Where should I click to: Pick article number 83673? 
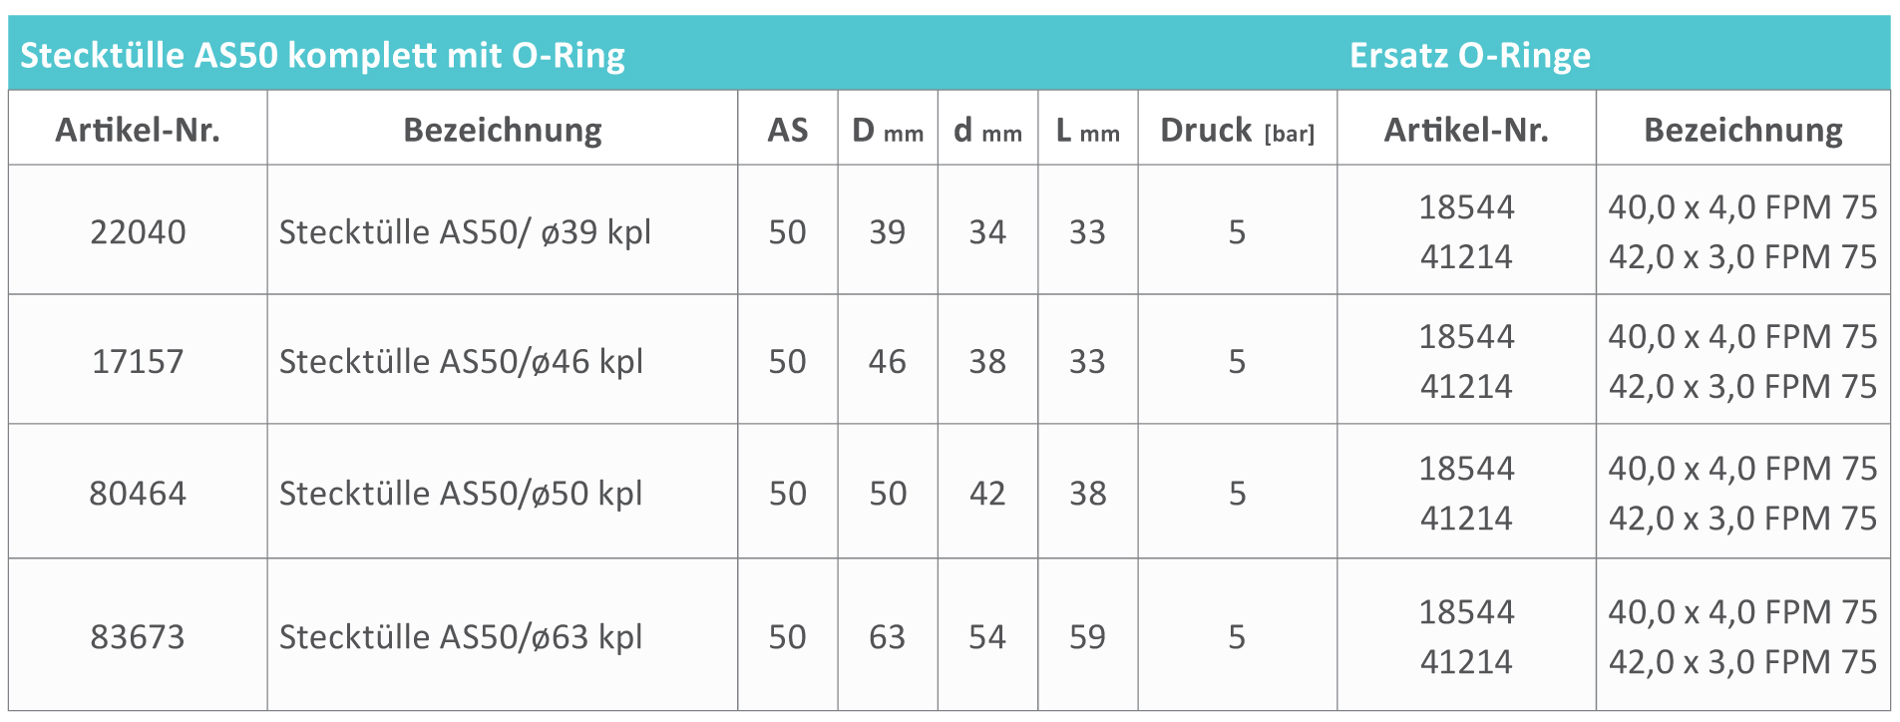coord(138,636)
